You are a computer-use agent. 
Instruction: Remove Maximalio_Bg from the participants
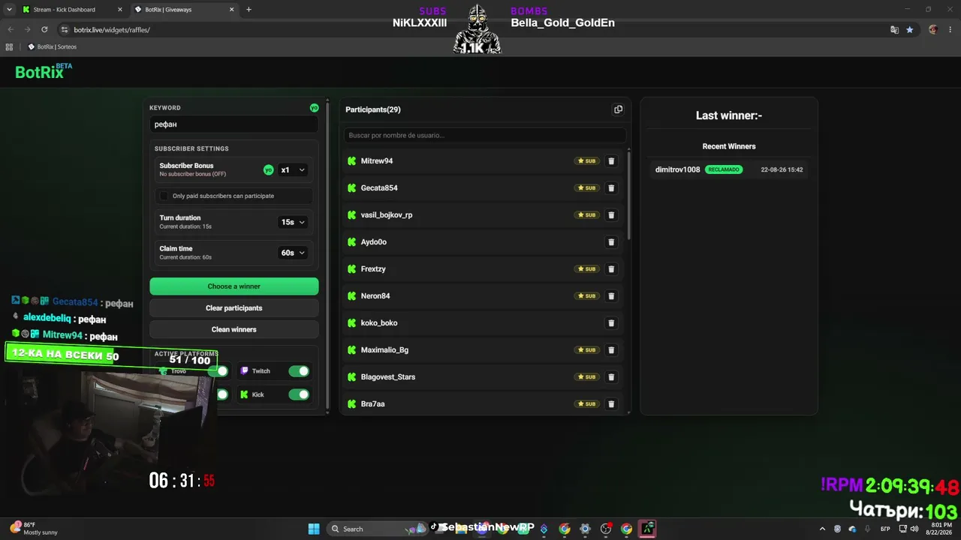pos(611,350)
